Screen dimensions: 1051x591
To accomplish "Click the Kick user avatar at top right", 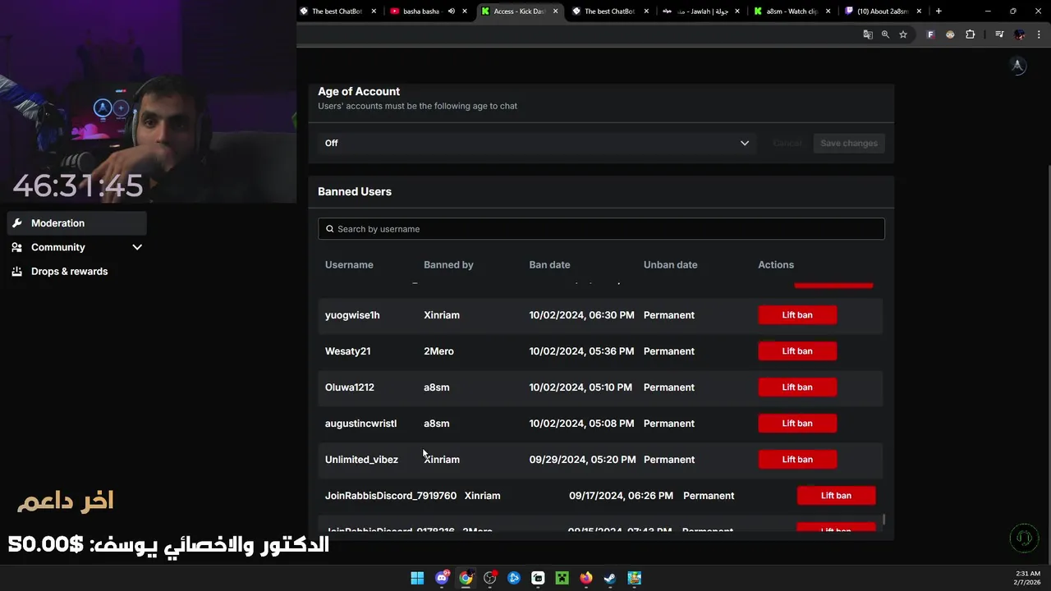I will click(1018, 66).
